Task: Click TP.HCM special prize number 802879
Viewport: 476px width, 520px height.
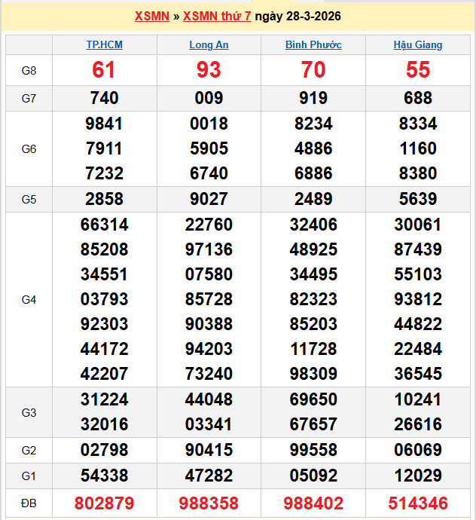Action: 104,503
